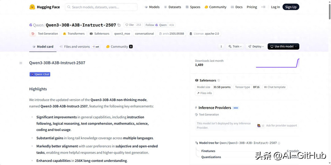The height and width of the screenshot is (165, 331).
Task: Click the Qwen Chat badge
Action: 40,74
